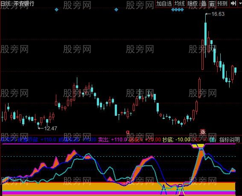The image size is (242, 196).
Task: Click the 卖出 +110.0 indicator value
Action: pyautogui.click(x=113, y=140)
